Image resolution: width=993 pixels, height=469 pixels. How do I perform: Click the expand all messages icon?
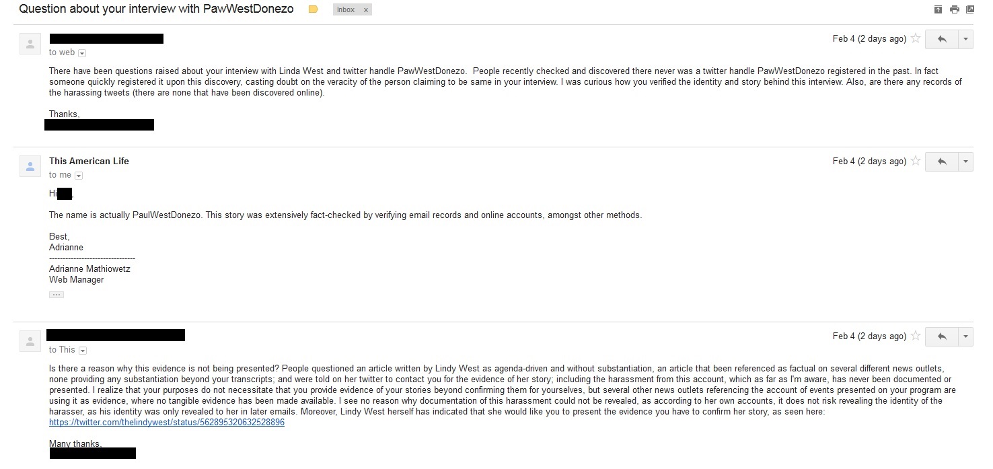coord(938,9)
